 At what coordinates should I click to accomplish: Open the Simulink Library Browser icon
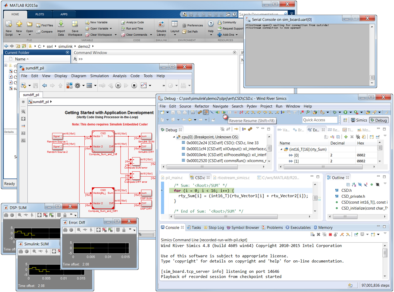click(69, 86)
